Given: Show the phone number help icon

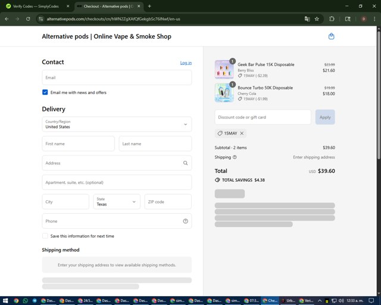Looking at the screenshot, I should point(185,221).
